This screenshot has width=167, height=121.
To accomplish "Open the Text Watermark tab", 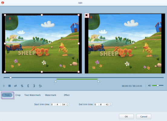I will pyautogui.click(x=32, y=95).
